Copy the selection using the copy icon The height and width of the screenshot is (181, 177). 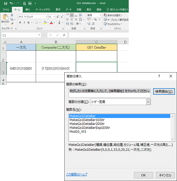12,19
